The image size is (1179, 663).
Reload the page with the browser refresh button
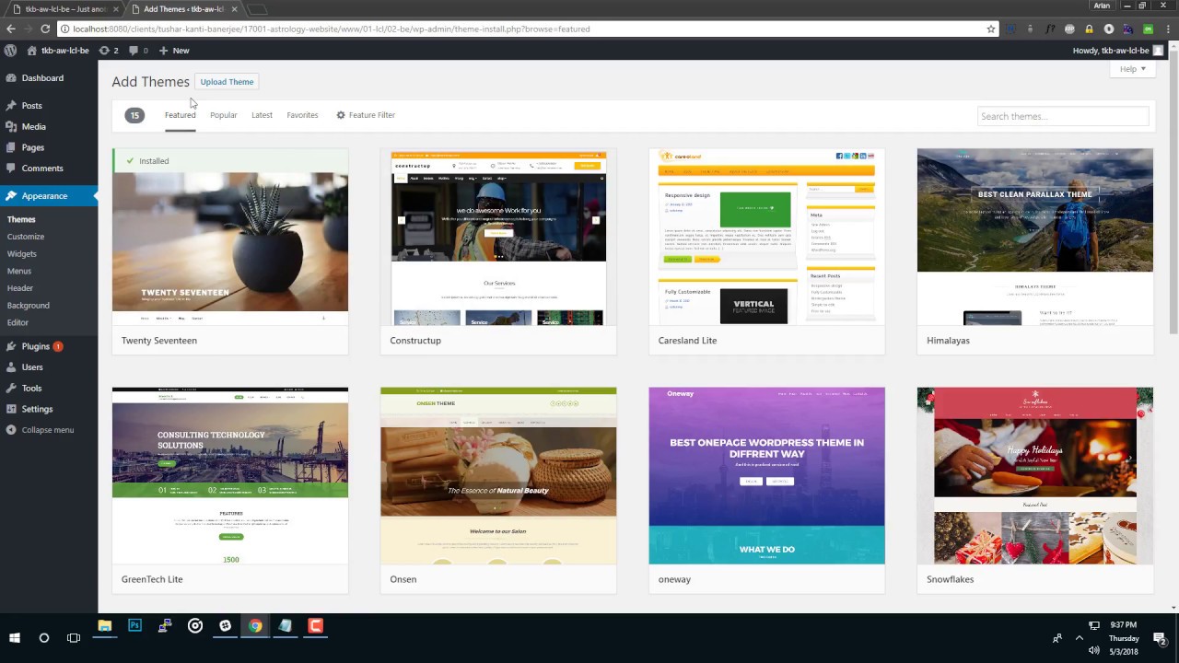(45, 29)
